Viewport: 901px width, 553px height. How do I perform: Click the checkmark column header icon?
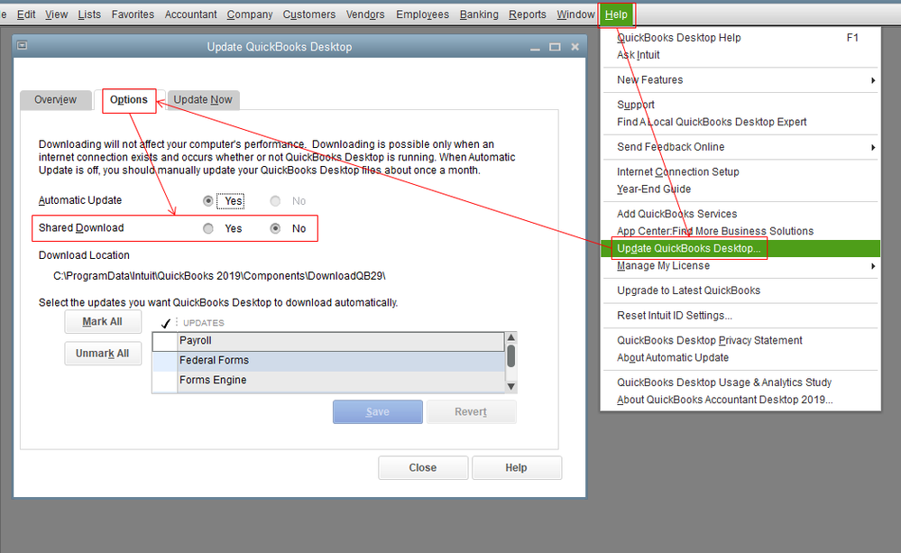pos(165,323)
